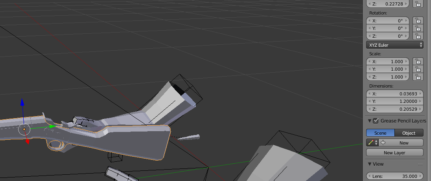
Task: Collapse the Grease Pencil Layers panel
Action: click(370, 121)
